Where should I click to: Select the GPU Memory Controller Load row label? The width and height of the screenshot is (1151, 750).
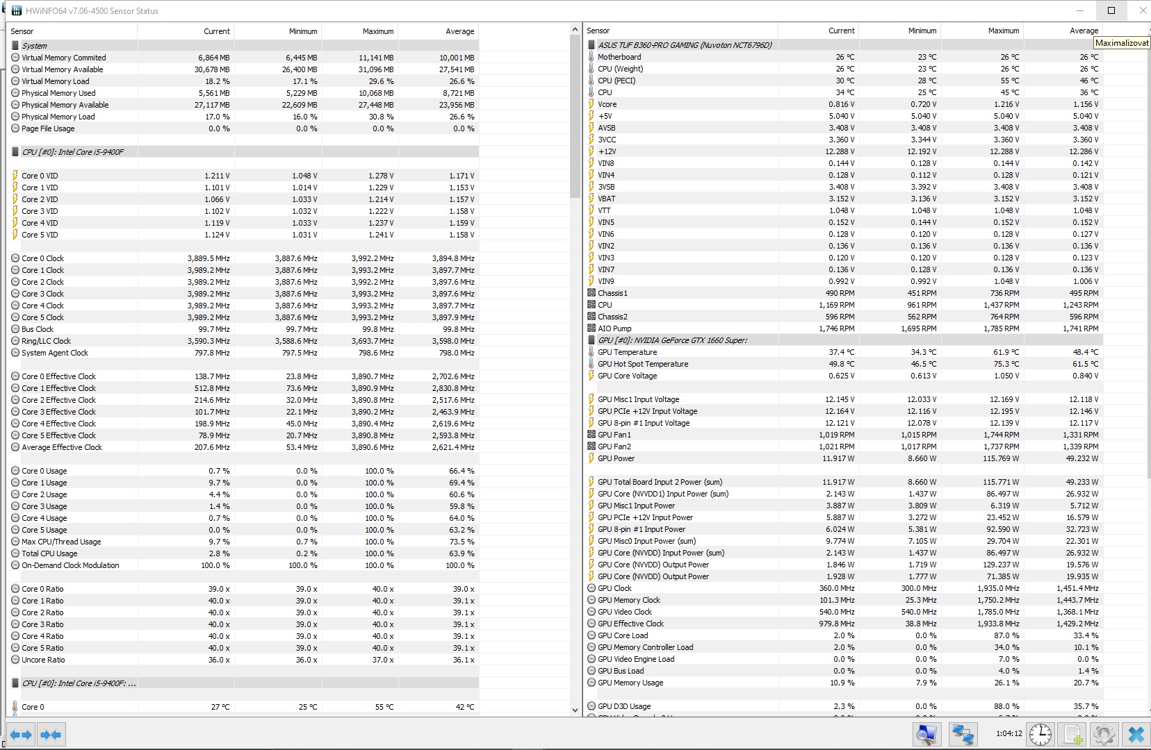tap(646, 647)
